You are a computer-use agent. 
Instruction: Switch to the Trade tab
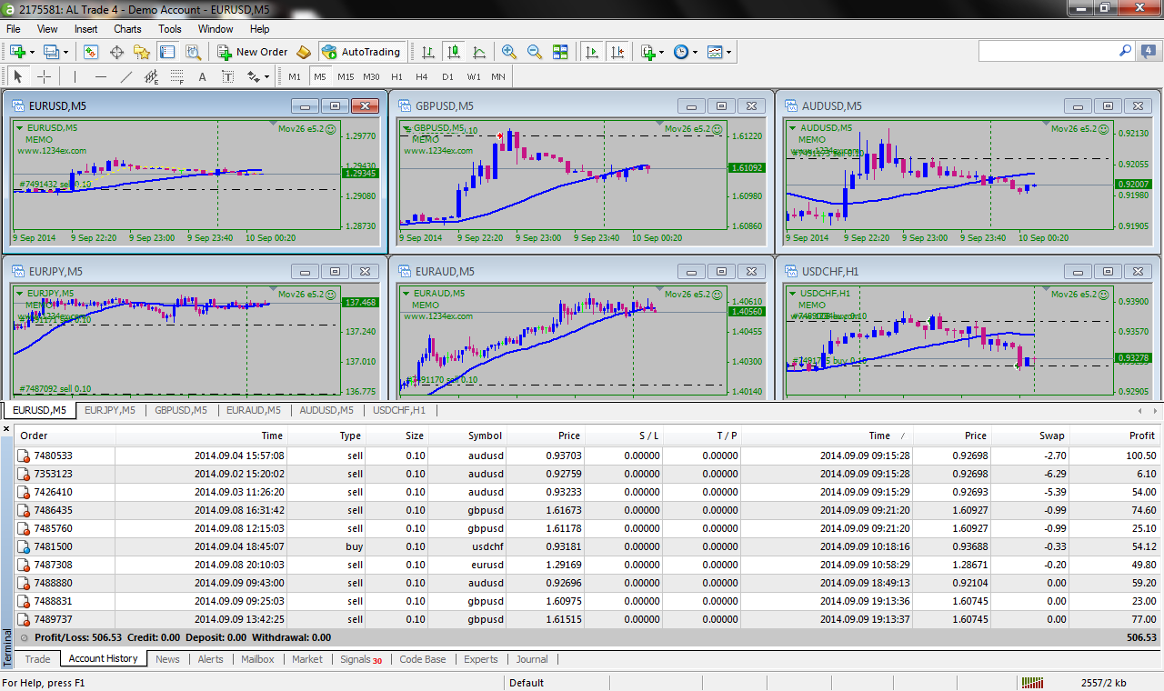coord(38,659)
